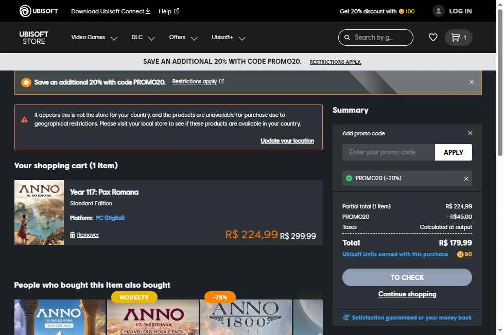Click Continue shopping link

point(407,294)
